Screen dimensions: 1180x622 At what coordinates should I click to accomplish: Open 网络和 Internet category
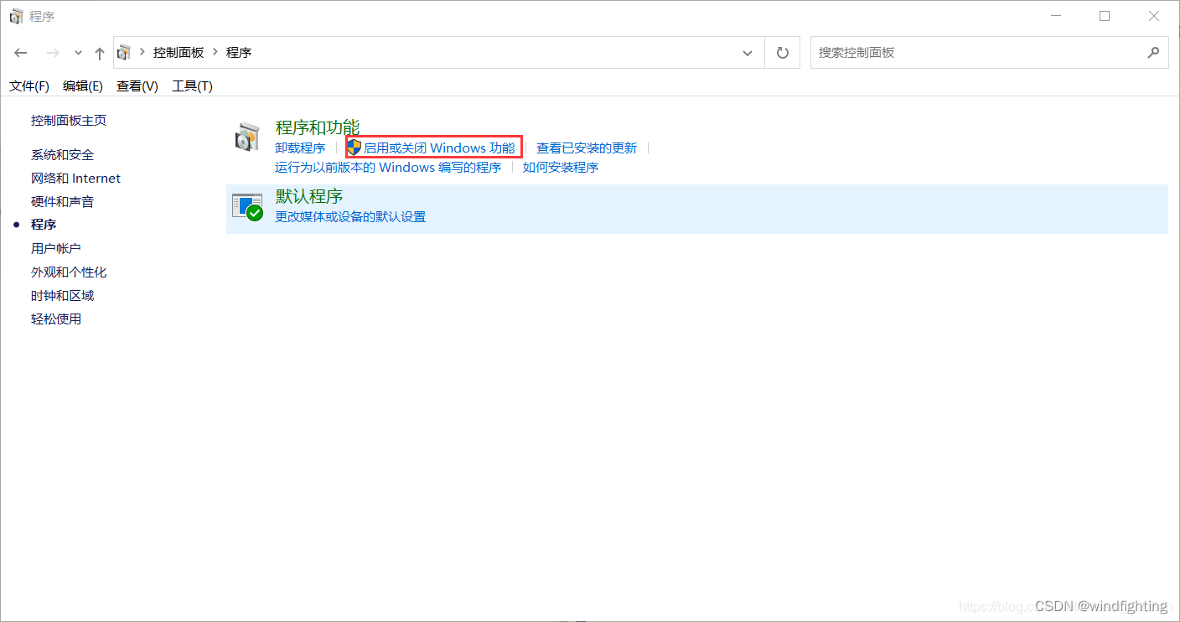tap(75, 178)
